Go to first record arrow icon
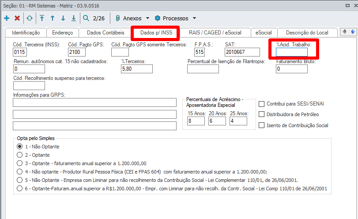This screenshot has width=358, height=219. [x=42, y=18]
